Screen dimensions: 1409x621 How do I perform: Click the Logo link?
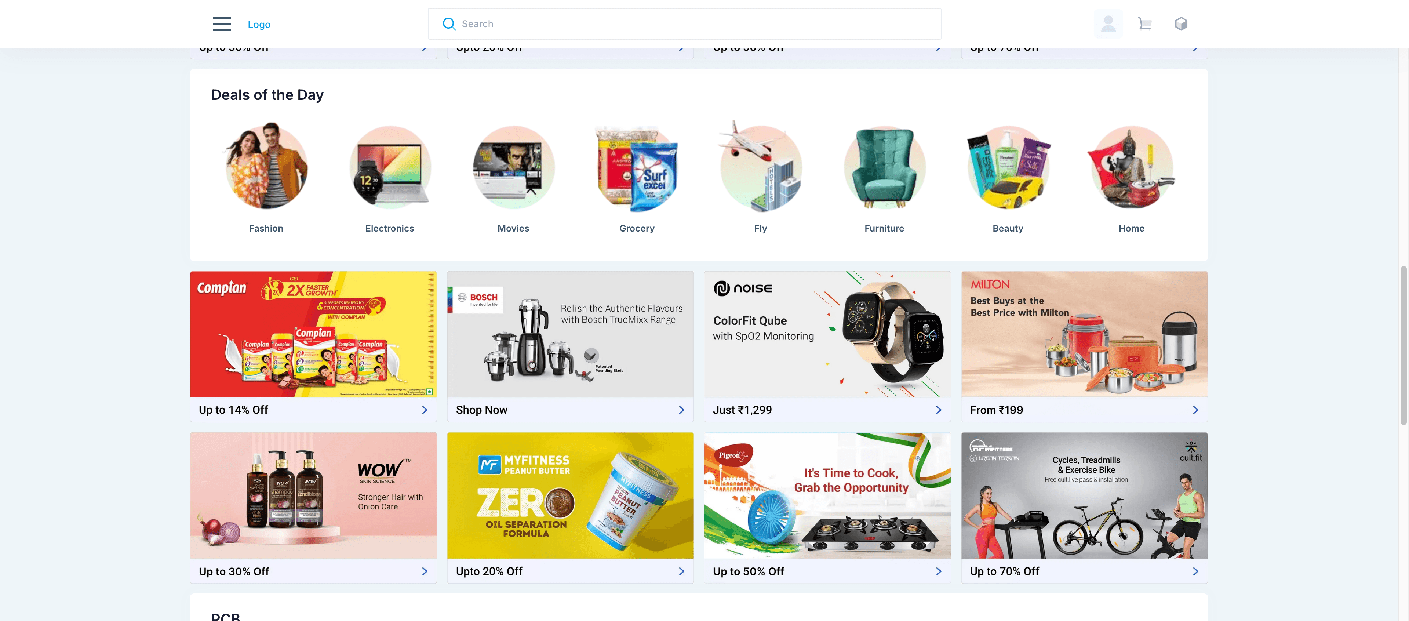pos(259,25)
